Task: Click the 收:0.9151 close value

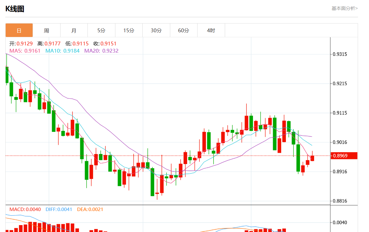Action: coord(105,44)
